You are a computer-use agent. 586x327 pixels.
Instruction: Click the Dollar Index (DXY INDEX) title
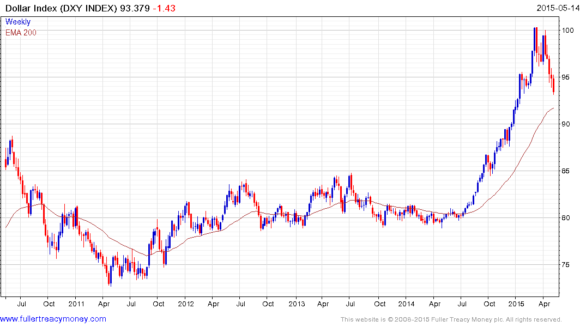(x=61, y=8)
